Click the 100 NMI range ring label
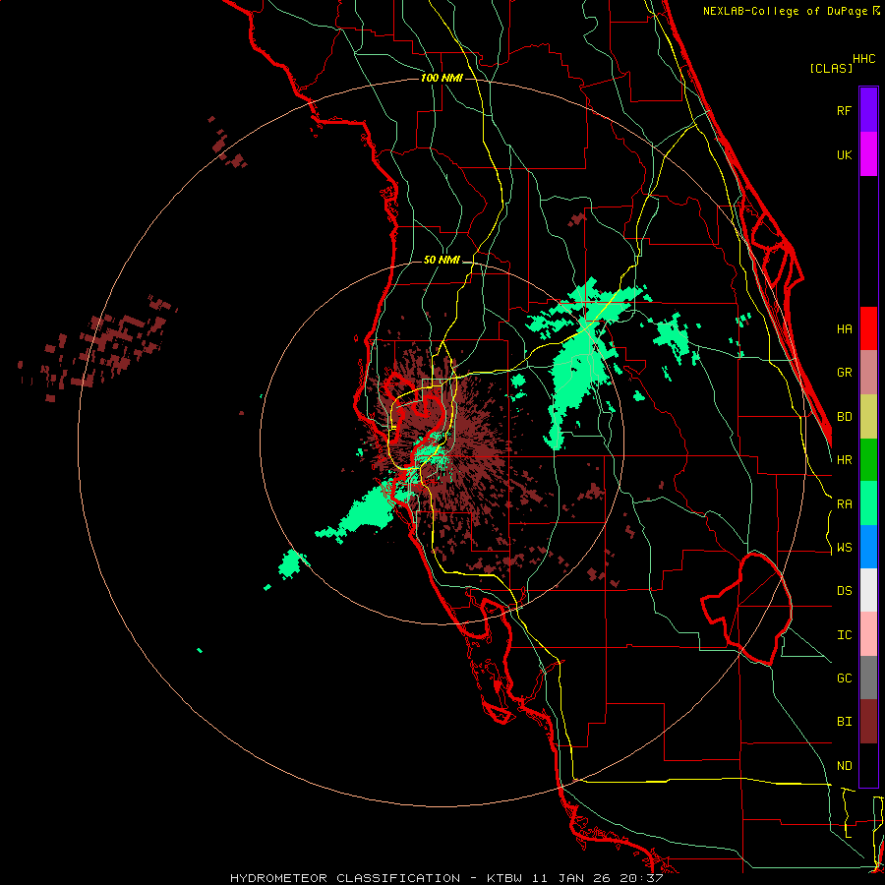This screenshot has height=885, width=885. coord(442,78)
